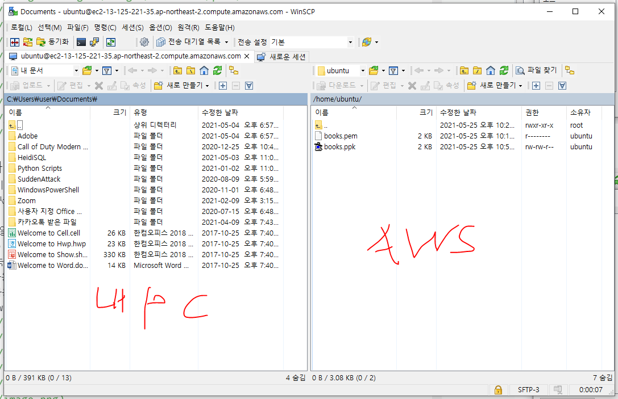Refresh the remote panel with green arrows icon
The width and height of the screenshot is (618, 399).
504,71
